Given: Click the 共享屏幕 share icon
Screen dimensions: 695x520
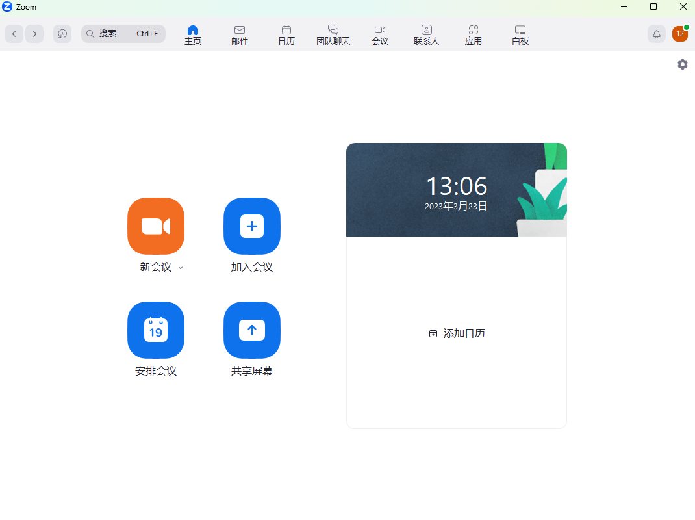Looking at the screenshot, I should [251, 330].
